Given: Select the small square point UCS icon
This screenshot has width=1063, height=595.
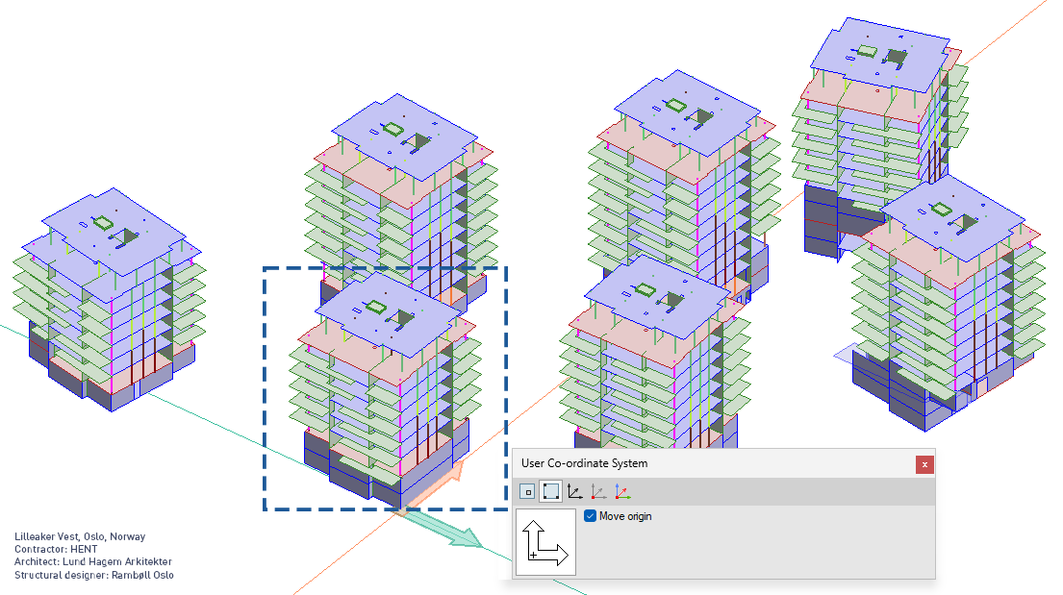Looking at the screenshot, I should pos(527,491).
